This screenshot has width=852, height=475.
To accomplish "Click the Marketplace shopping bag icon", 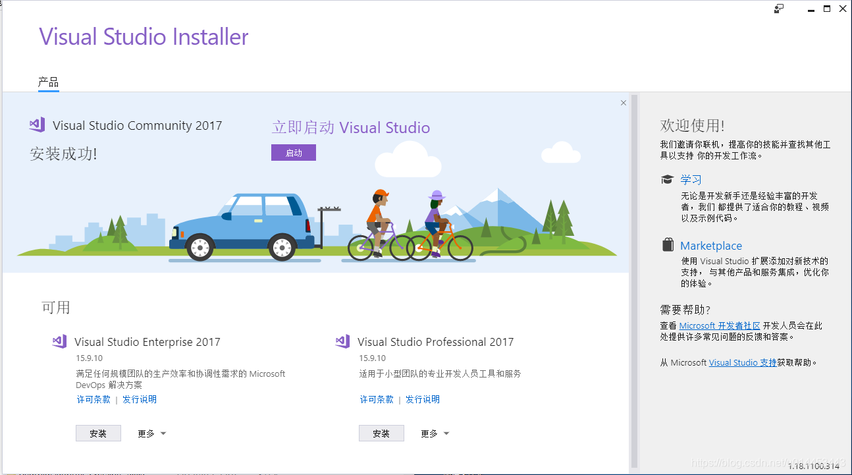I will click(x=668, y=245).
